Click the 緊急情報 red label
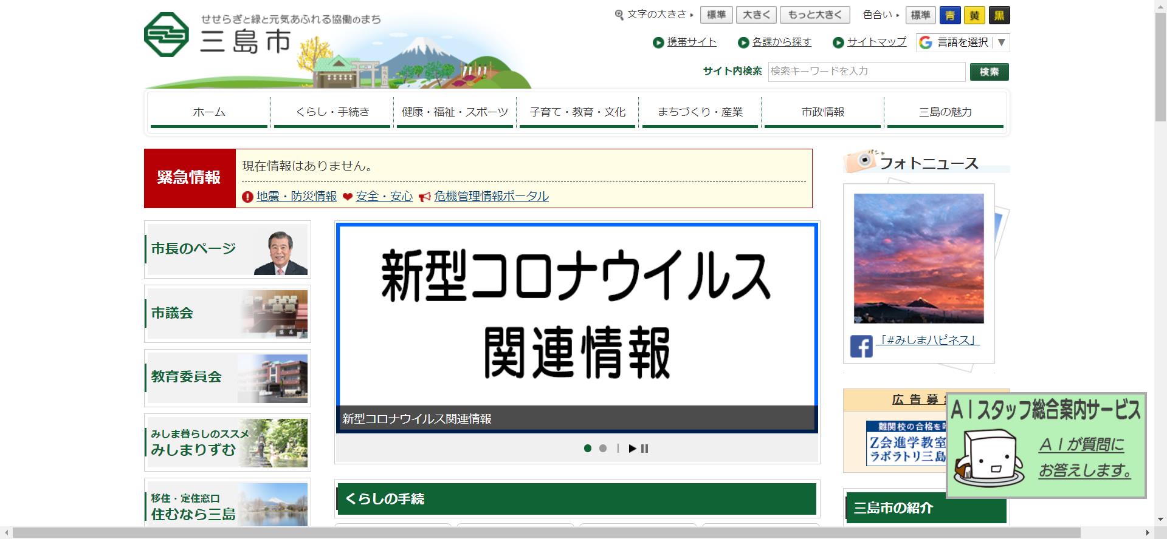The height and width of the screenshot is (539, 1167). coord(190,178)
